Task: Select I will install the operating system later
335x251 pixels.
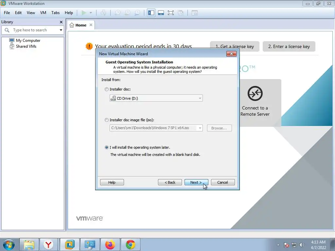Action: click(106, 147)
